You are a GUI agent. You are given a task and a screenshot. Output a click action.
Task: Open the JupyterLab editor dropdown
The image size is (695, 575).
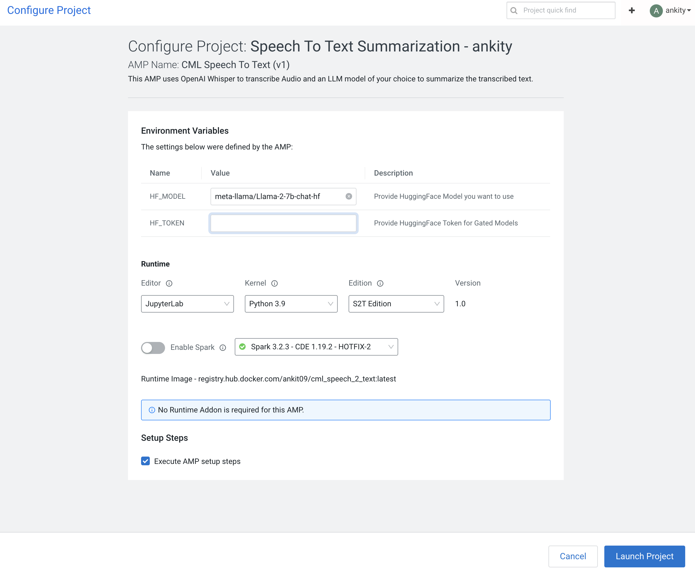pyautogui.click(x=187, y=304)
